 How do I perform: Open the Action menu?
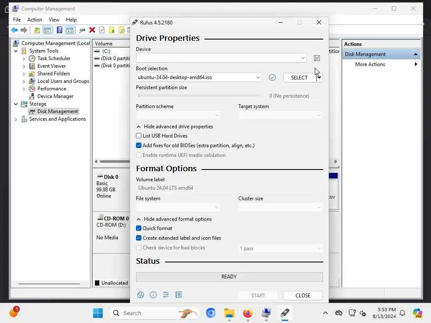tap(35, 20)
